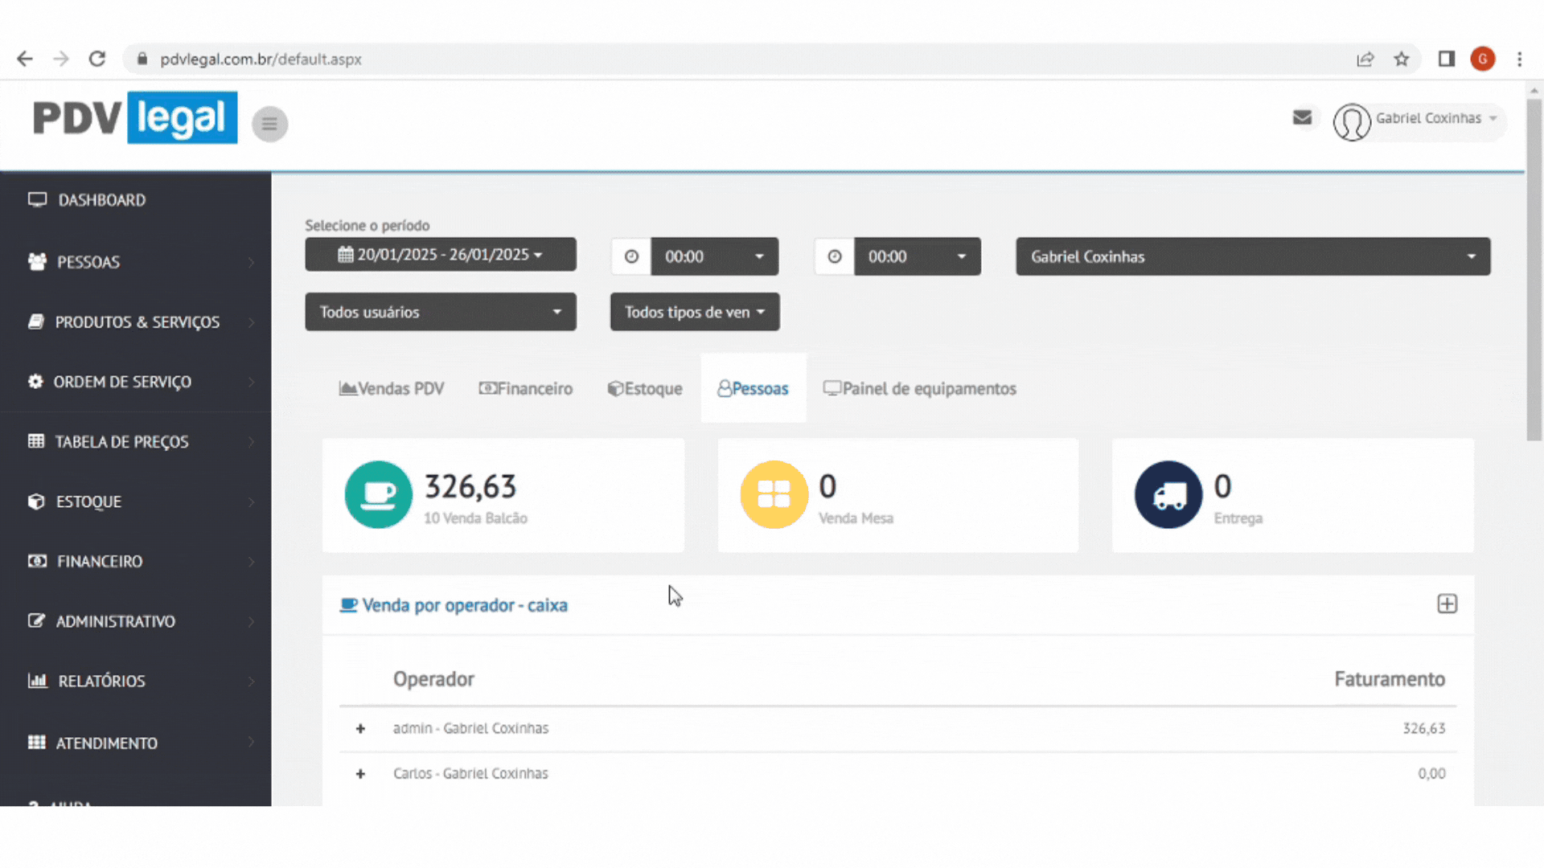The height and width of the screenshot is (868, 1544).
Task: Bookmark this page with star icon
Action: click(1402, 59)
